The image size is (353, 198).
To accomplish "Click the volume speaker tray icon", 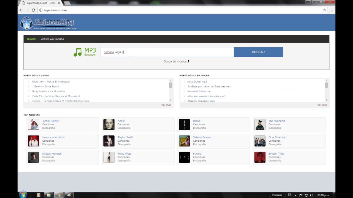I will [x=312, y=195].
